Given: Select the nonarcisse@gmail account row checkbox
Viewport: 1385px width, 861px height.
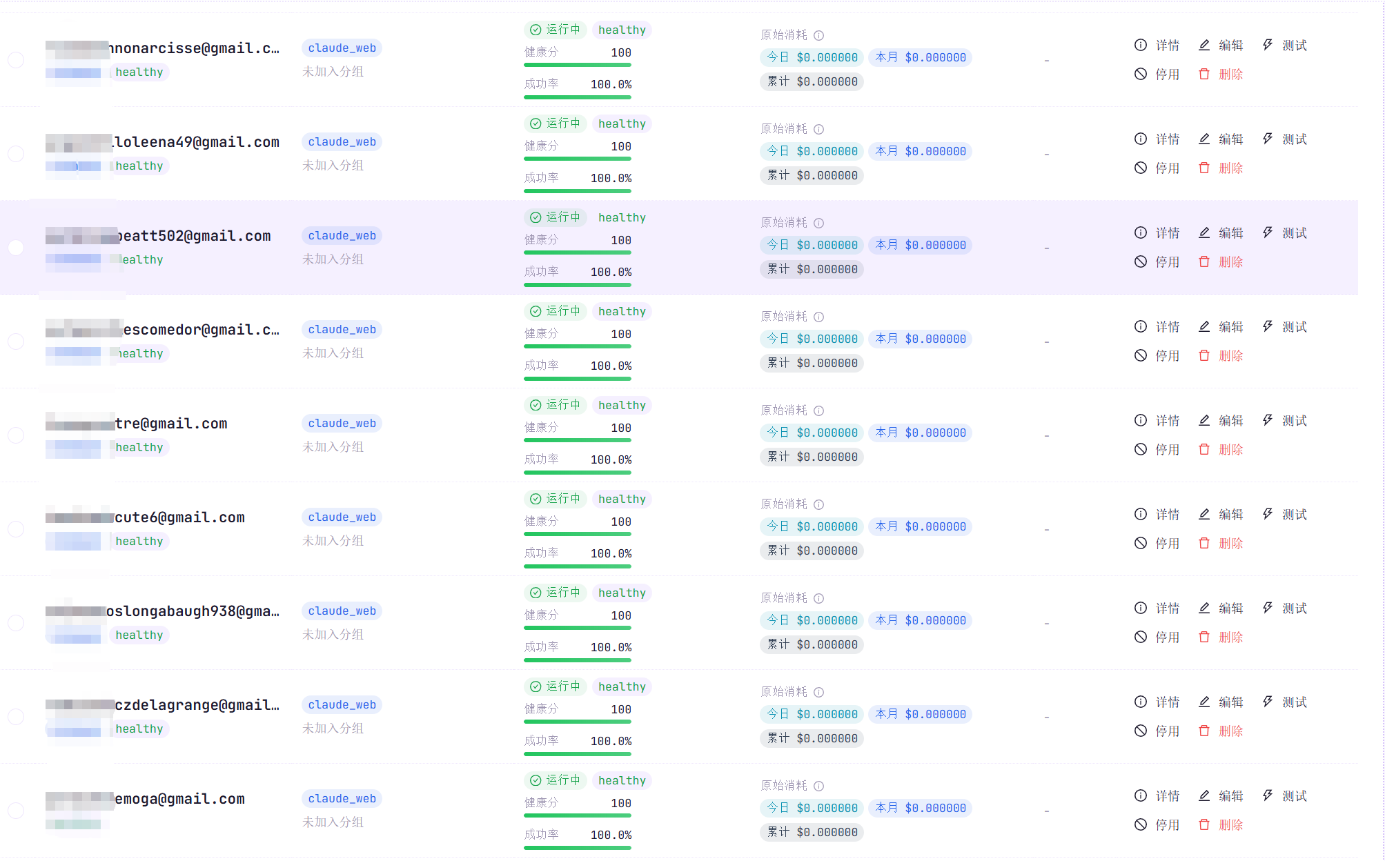Looking at the screenshot, I should click(16, 60).
